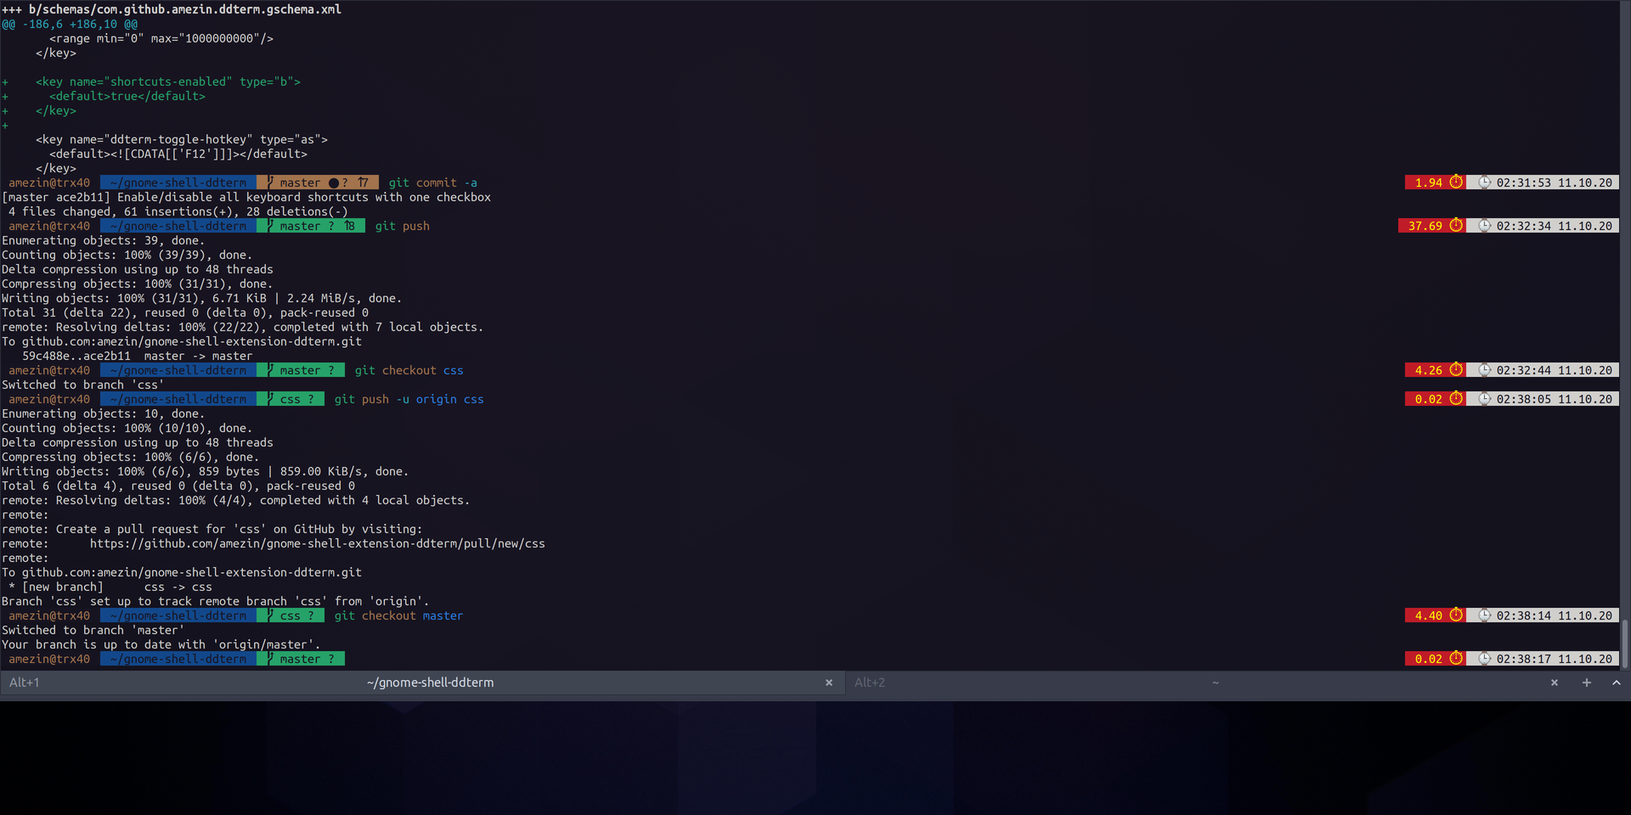1631x815 pixels.
Task: Click the up-arrow push indicator ⇡7 on master segment
Action: pyautogui.click(x=364, y=182)
